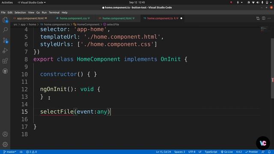
Task: Split the editor to the right
Action: [x=264, y=18]
